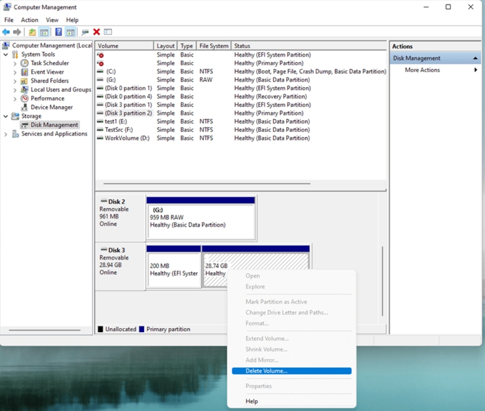Viewport: 485px width, 411px height.
Task: Click the Shared Folders icon in tree
Action: (24, 81)
